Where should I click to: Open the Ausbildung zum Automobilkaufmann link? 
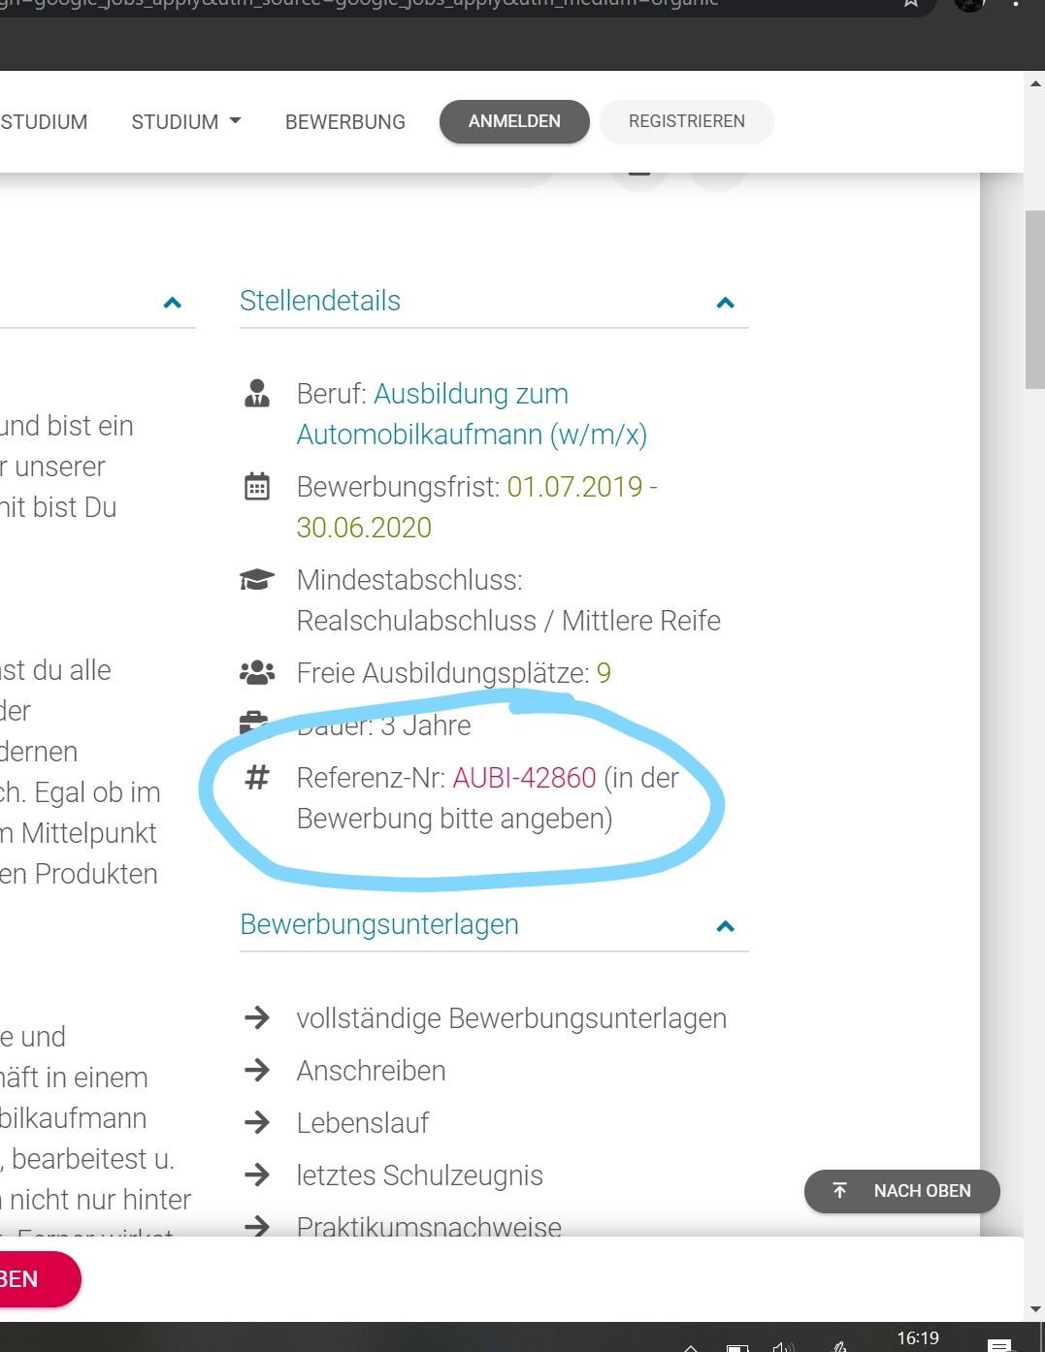pos(472,414)
